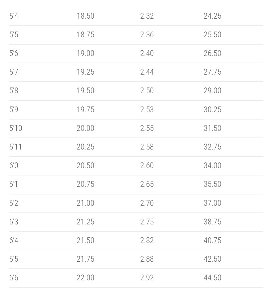Image resolution: width=277 pixels, height=297 pixels.
Task: Click the 19.50 value in the 5'8 row
Action: (x=85, y=91)
